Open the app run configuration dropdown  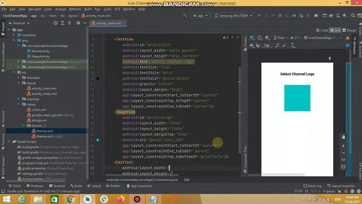pos(200,16)
